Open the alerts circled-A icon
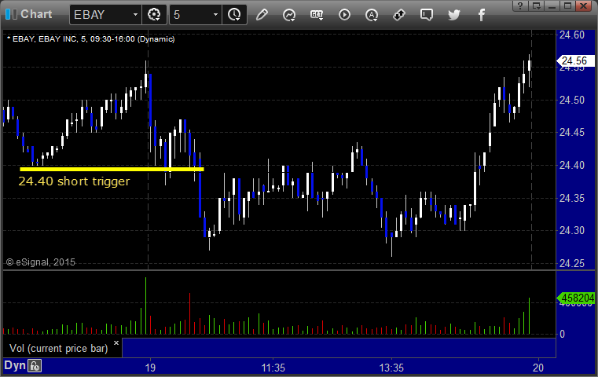Viewport: 598px width, 377px height. click(x=372, y=15)
